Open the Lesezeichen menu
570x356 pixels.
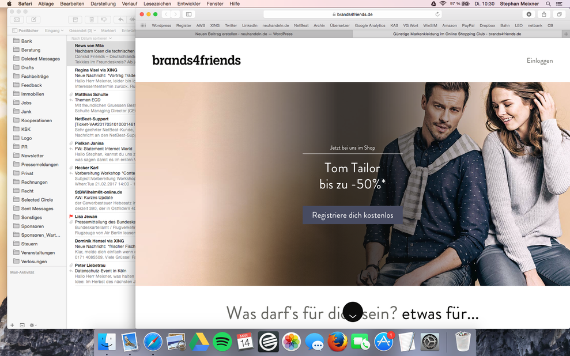click(x=157, y=3)
